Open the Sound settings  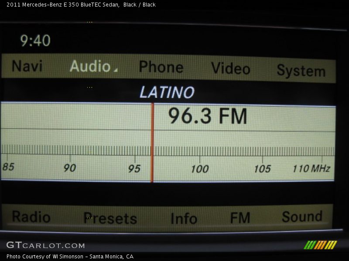coord(302,217)
